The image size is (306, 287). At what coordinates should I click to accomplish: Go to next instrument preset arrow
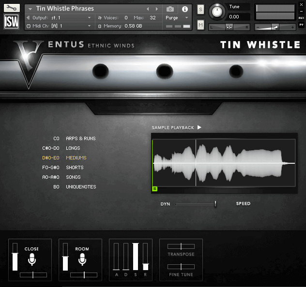point(156,9)
